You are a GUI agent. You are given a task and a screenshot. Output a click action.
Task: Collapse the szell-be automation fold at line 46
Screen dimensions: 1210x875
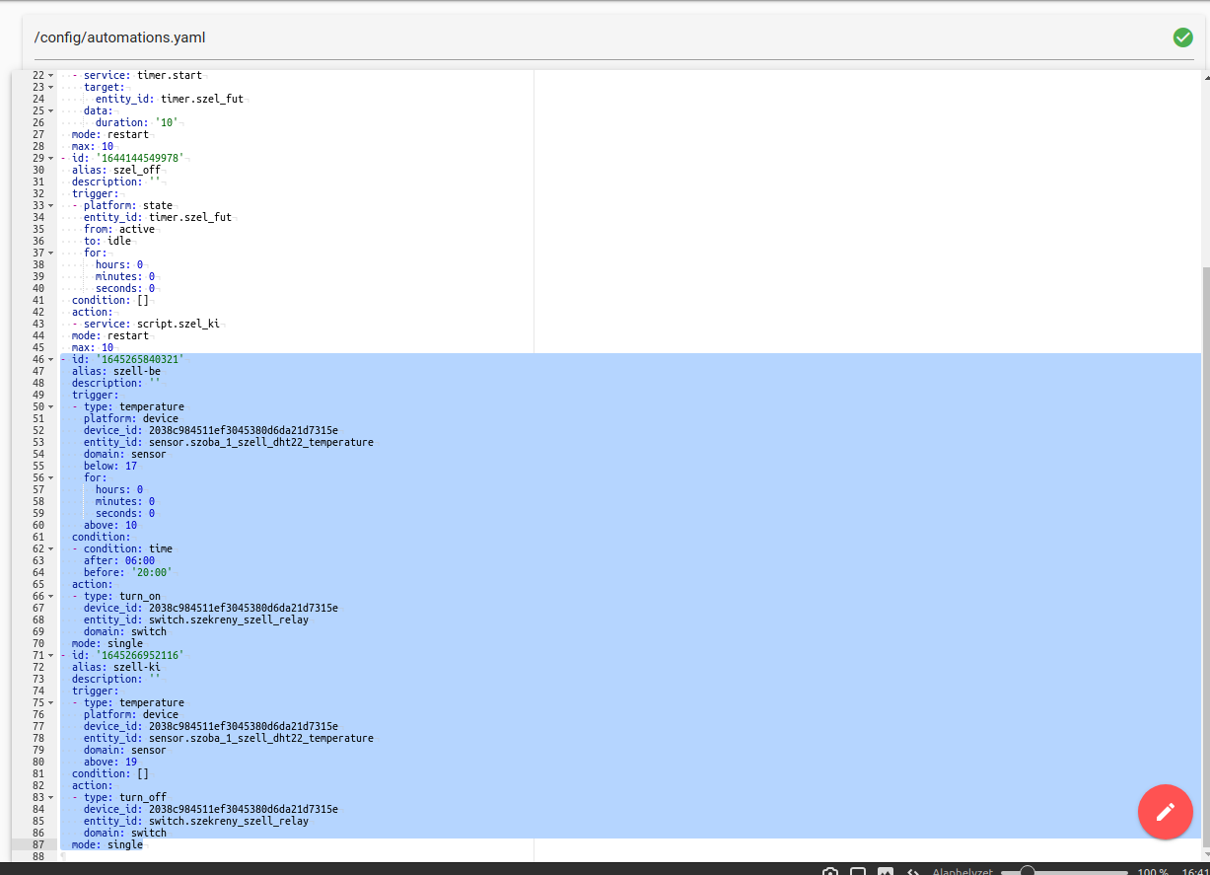tap(52, 359)
